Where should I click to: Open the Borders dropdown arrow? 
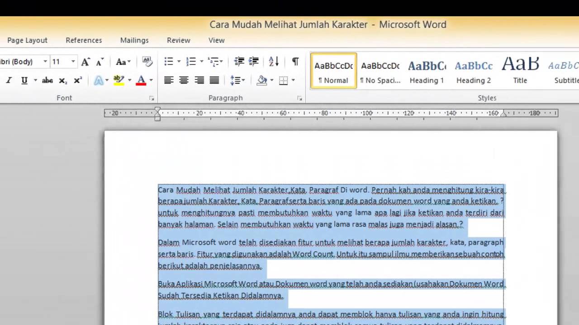tap(294, 80)
